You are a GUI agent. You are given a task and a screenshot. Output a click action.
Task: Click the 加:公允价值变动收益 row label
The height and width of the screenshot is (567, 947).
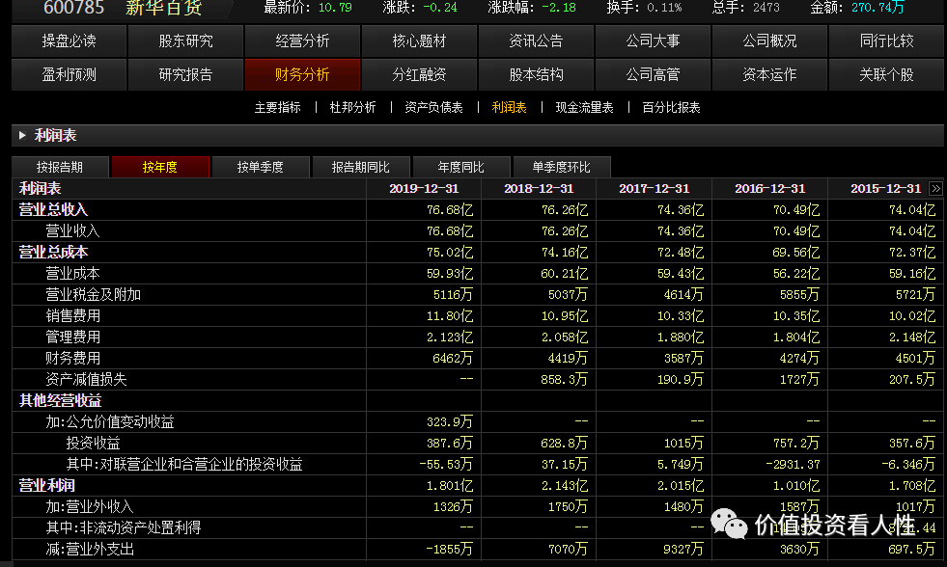pyautogui.click(x=110, y=421)
